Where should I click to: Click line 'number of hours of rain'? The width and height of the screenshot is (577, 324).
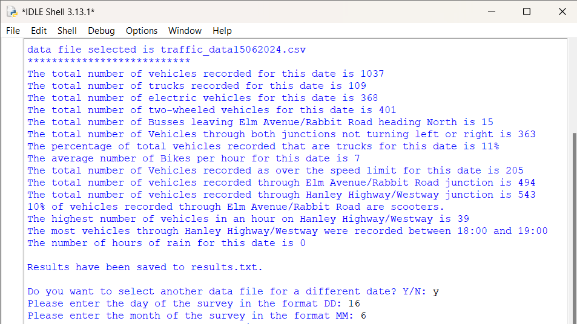167,243
